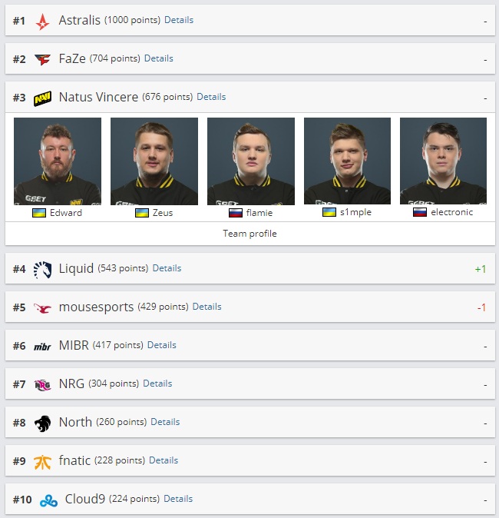
Task: Click the NRG logo
Action: pyautogui.click(x=42, y=385)
